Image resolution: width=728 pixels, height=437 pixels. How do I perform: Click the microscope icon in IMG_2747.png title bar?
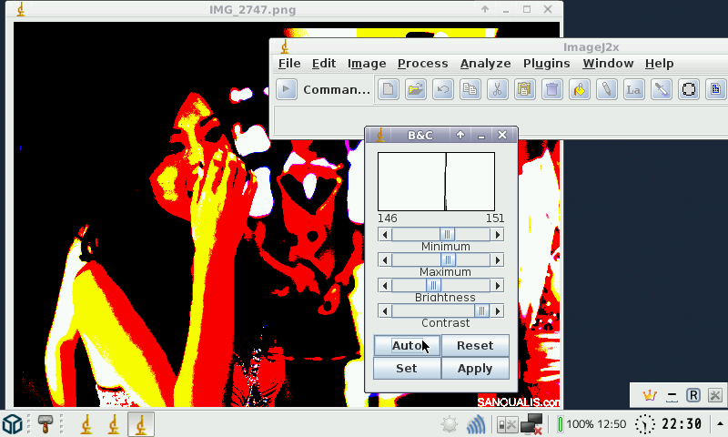[x=20, y=9]
